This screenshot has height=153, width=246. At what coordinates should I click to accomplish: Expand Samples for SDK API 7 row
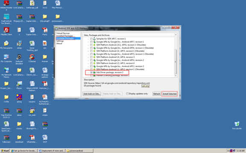(88, 39)
